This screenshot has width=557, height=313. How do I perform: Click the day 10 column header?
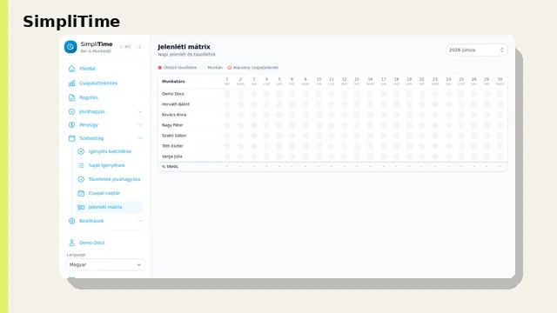coord(319,81)
